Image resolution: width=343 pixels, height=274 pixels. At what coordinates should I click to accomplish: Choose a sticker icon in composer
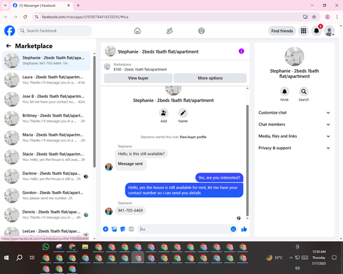pos(123,229)
